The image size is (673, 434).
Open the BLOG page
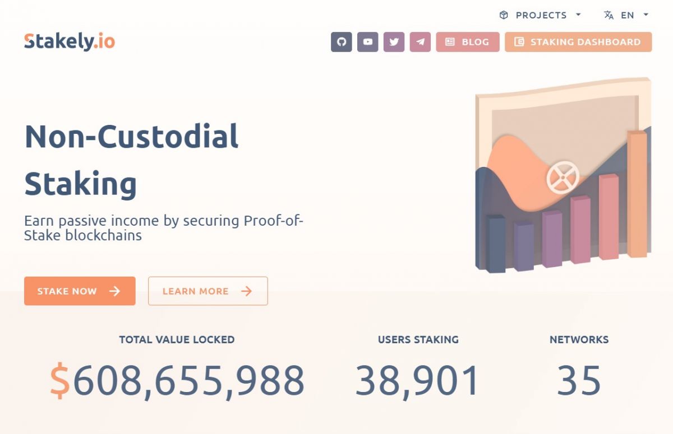pyautogui.click(x=468, y=42)
